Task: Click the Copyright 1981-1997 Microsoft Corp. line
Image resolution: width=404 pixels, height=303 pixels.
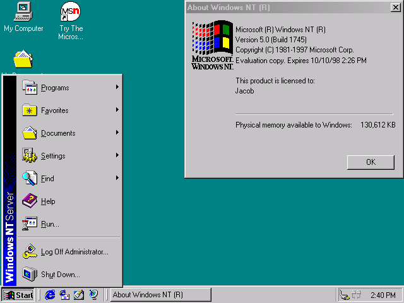Action: click(x=295, y=50)
